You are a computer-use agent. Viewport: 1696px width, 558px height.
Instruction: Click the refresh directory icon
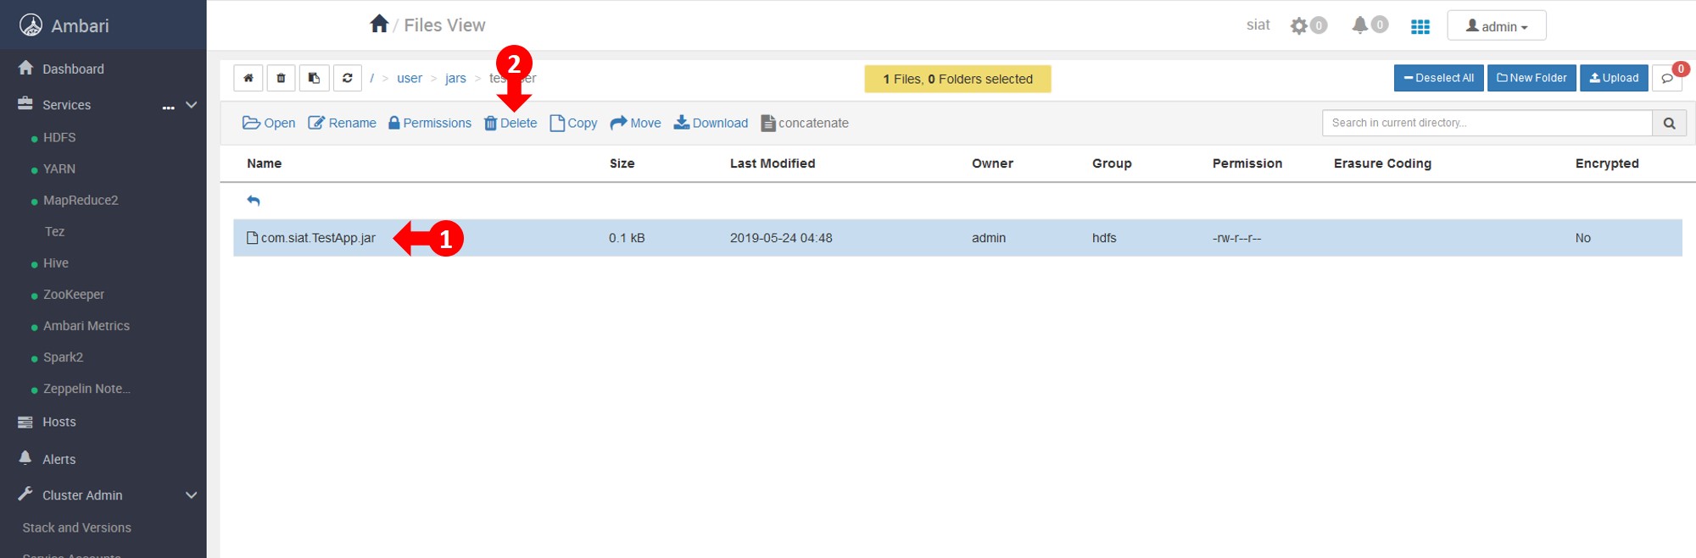point(348,78)
